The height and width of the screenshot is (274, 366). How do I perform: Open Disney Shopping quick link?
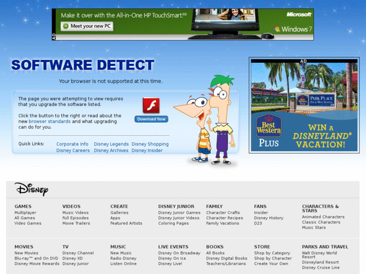[150, 144]
